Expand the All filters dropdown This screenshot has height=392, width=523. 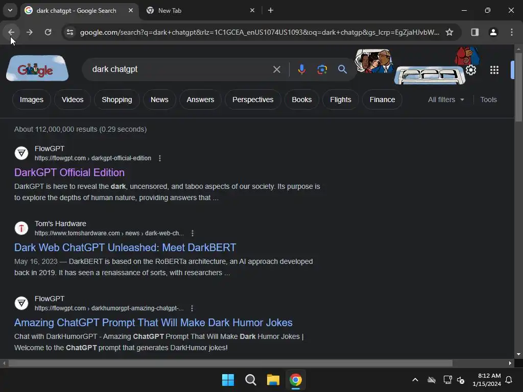tap(446, 100)
